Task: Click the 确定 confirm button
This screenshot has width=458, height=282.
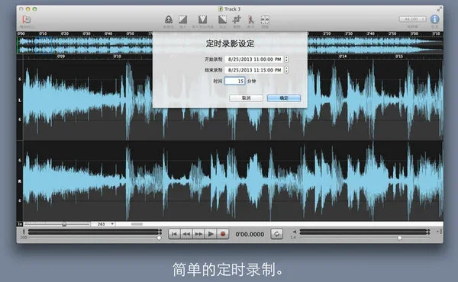Action: pos(284,98)
